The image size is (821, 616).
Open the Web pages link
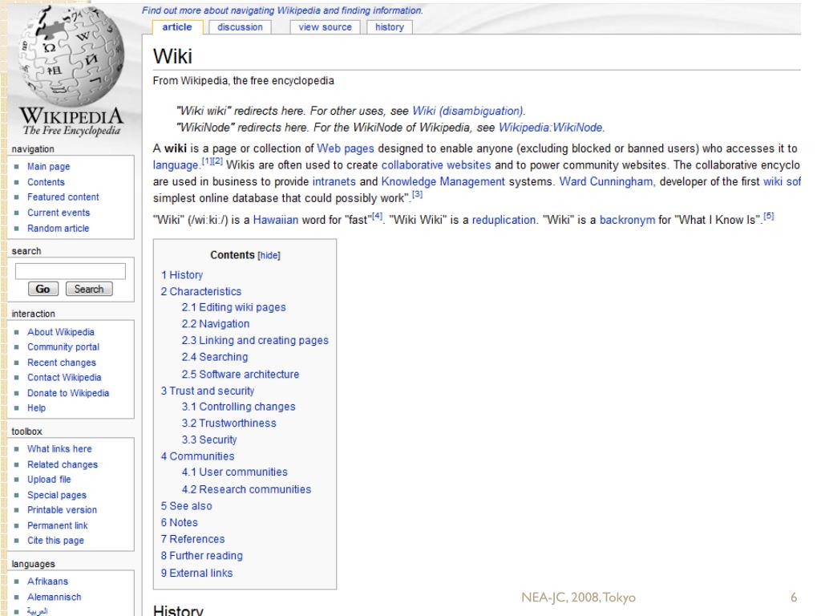pos(346,148)
